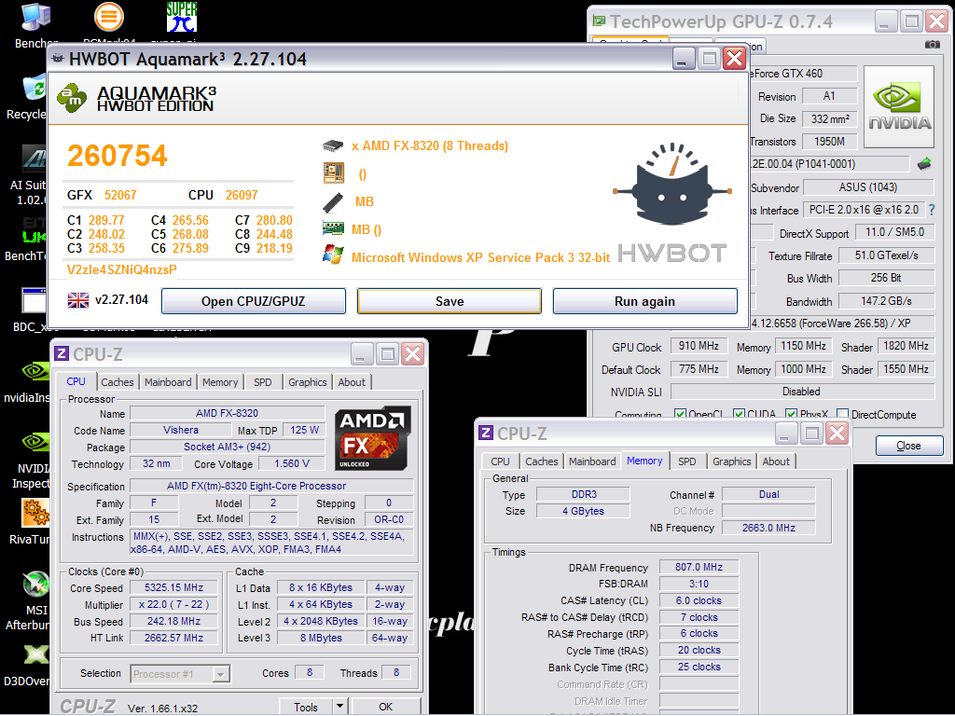Open the D3DOverrider desktop icon
955x716 pixels.
coord(35,655)
